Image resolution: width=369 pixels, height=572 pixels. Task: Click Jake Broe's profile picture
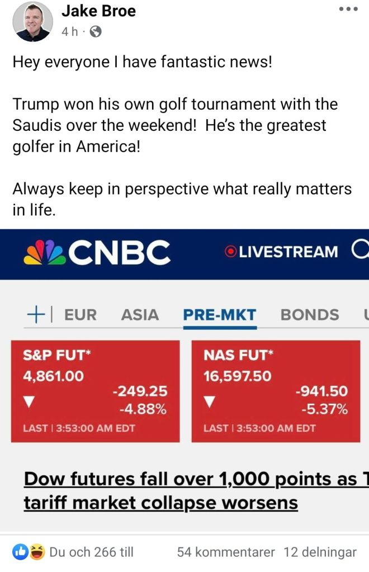(x=32, y=21)
